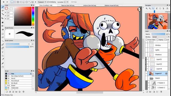Image resolution: width=171 pixels, height=96 pixels.
Task: Toggle AntiAliasing checkbox
Action: [48, 2]
